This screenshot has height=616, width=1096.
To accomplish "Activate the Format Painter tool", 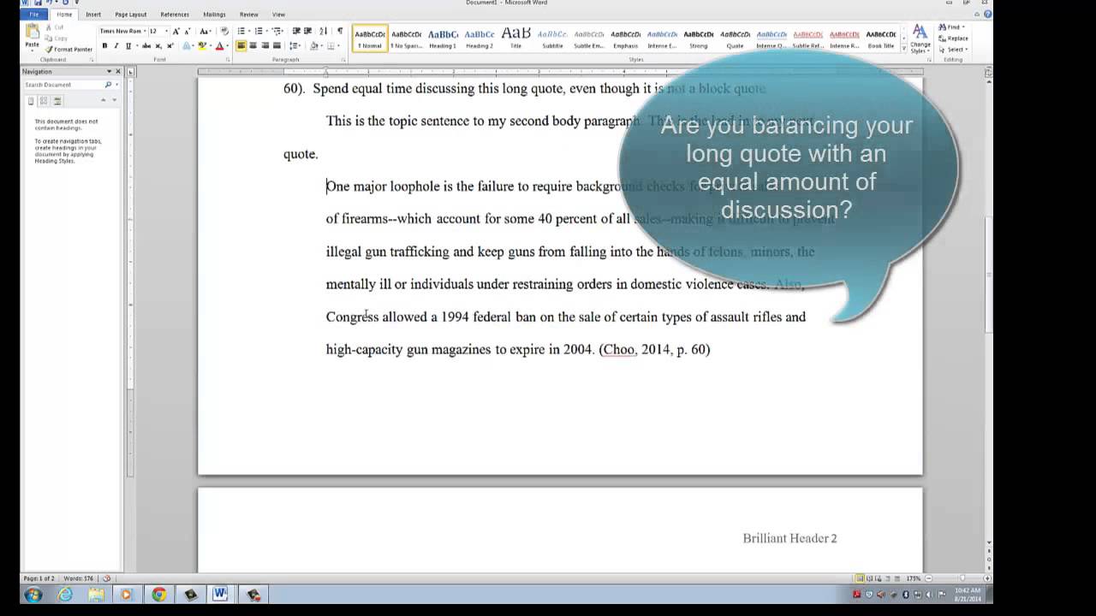I will (68, 49).
